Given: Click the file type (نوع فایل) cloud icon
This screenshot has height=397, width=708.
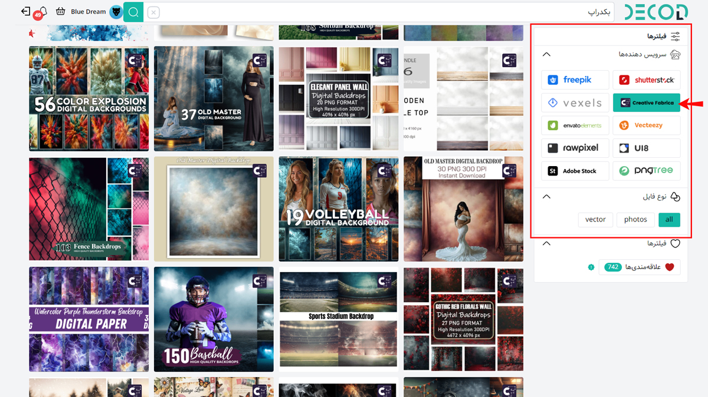Looking at the screenshot, I should coord(676,197).
